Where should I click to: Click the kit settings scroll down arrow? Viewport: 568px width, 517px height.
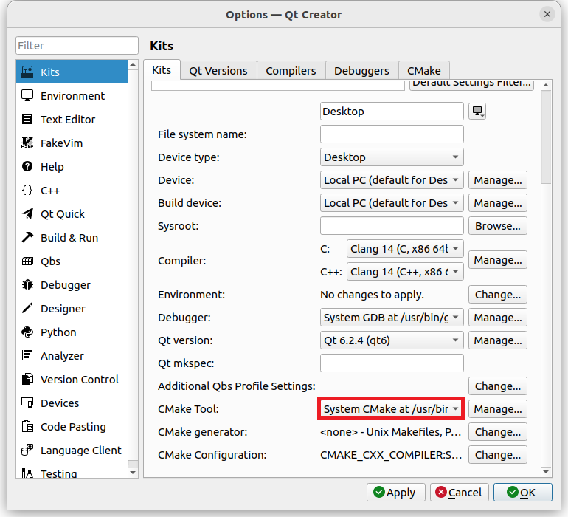click(546, 472)
